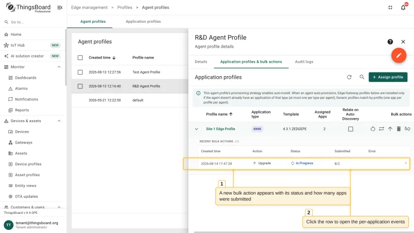Toggle Relate on Auto-Discovery for Site-1 Edge Profile
The image size is (414, 233).
pyautogui.click(x=350, y=129)
